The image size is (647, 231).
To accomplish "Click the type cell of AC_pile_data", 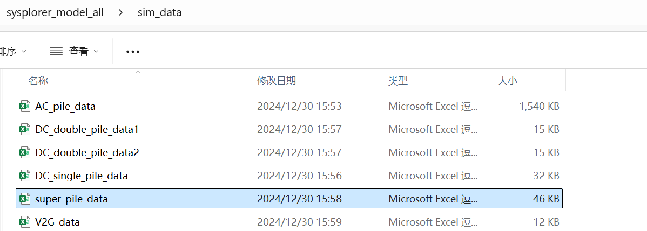I will tap(433, 106).
